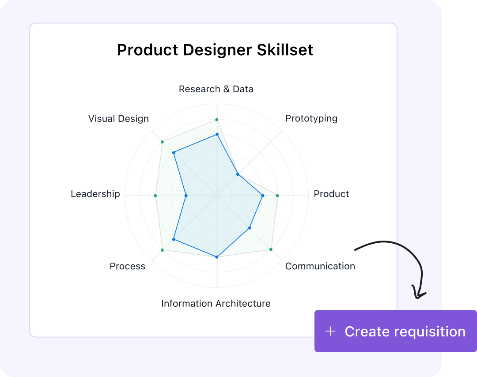
Task: Expand the Leadership skill category
Action: point(95,194)
